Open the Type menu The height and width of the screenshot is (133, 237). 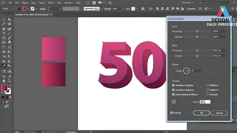point(34,3)
